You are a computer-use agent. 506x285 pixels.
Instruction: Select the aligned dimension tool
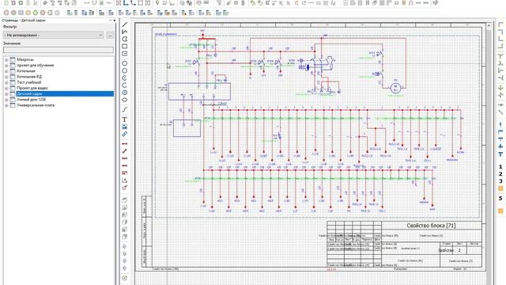coord(125,151)
